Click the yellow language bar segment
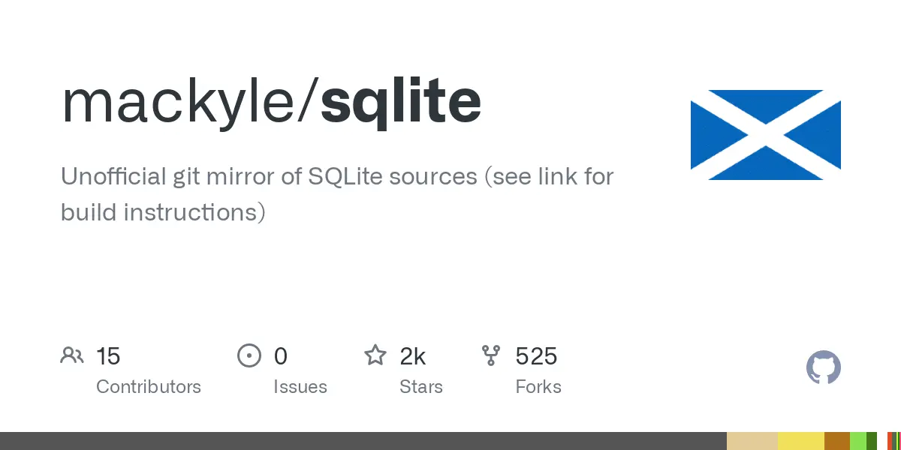The height and width of the screenshot is (450, 901). (x=800, y=441)
